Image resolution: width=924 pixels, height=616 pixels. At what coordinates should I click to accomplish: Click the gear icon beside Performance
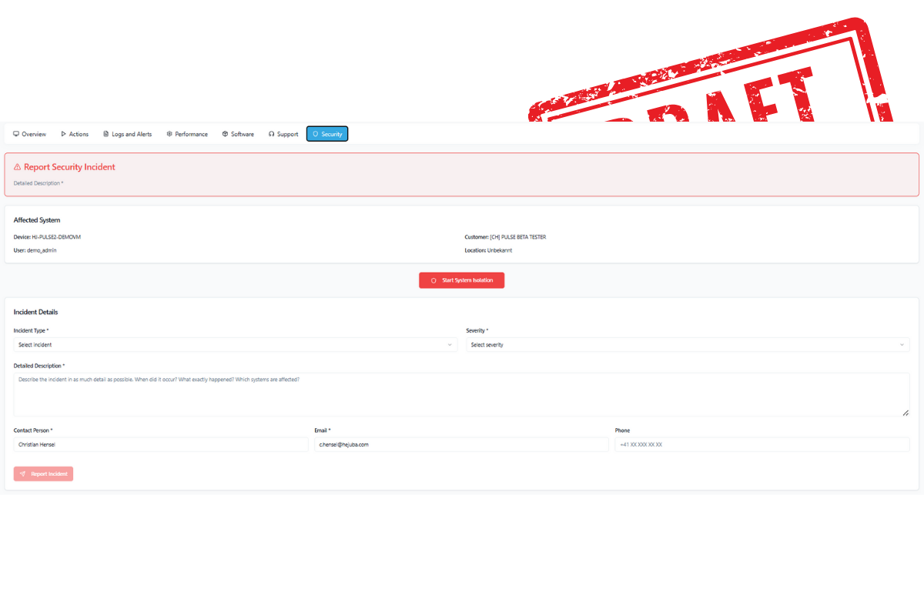169,134
